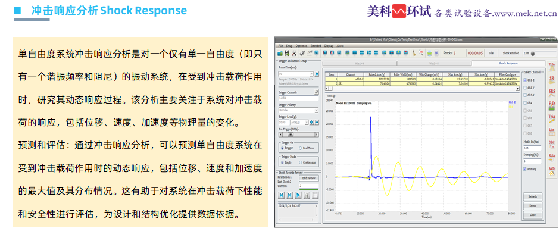Click the Damping(%) input field

532,161
